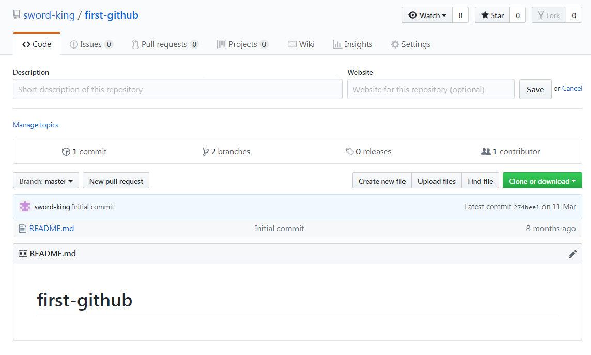Open the Settings tab

pos(411,44)
